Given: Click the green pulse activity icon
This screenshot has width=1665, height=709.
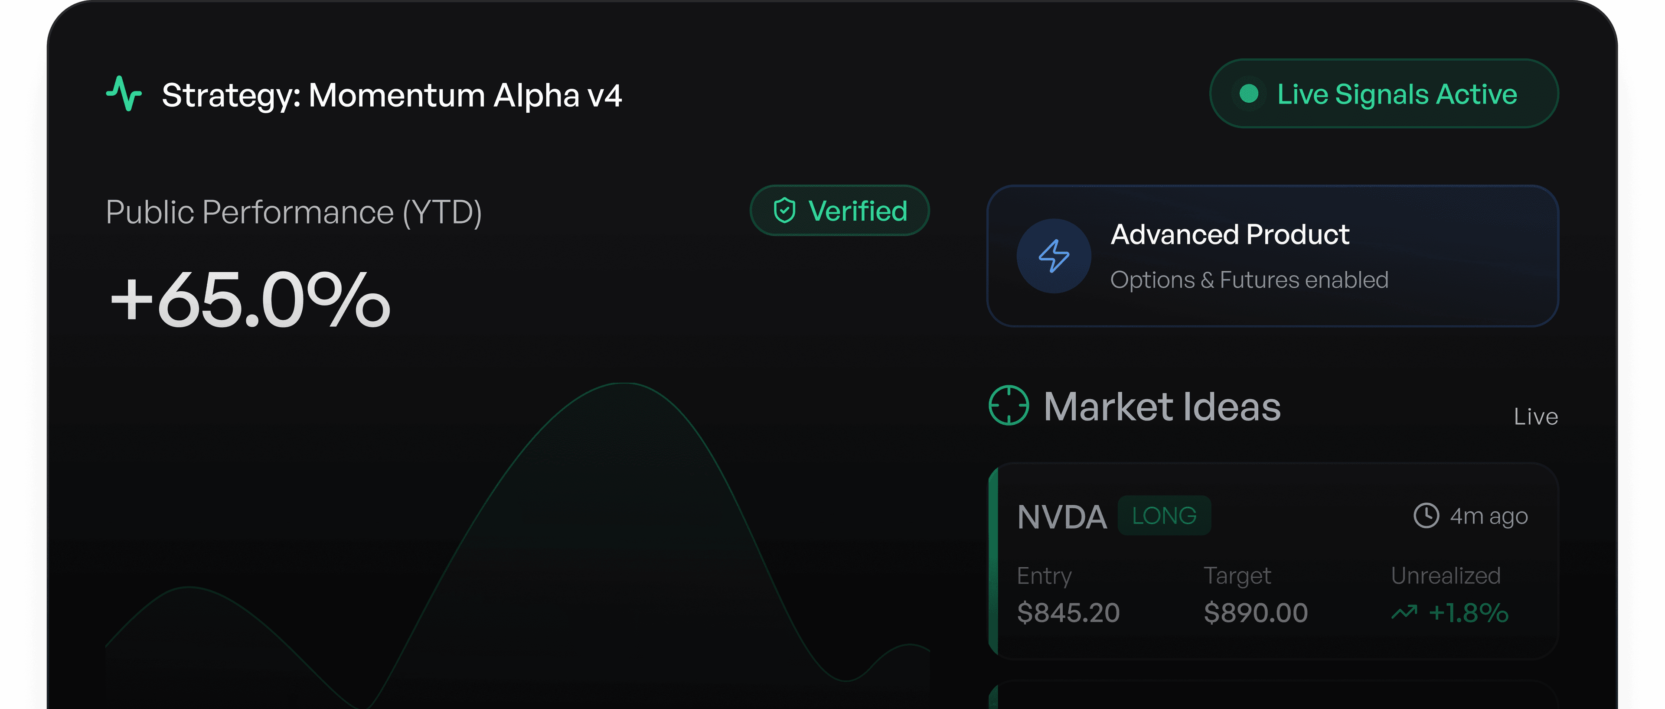Looking at the screenshot, I should [124, 94].
